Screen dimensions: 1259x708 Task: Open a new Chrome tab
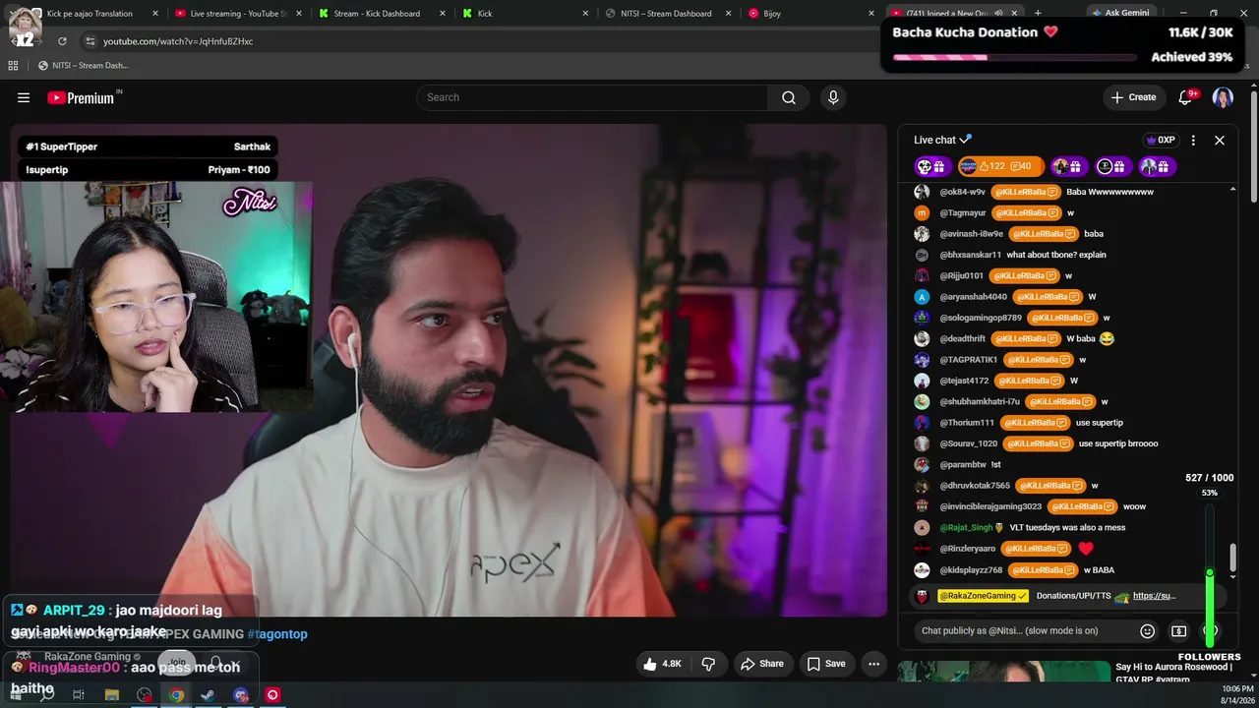1038,14
